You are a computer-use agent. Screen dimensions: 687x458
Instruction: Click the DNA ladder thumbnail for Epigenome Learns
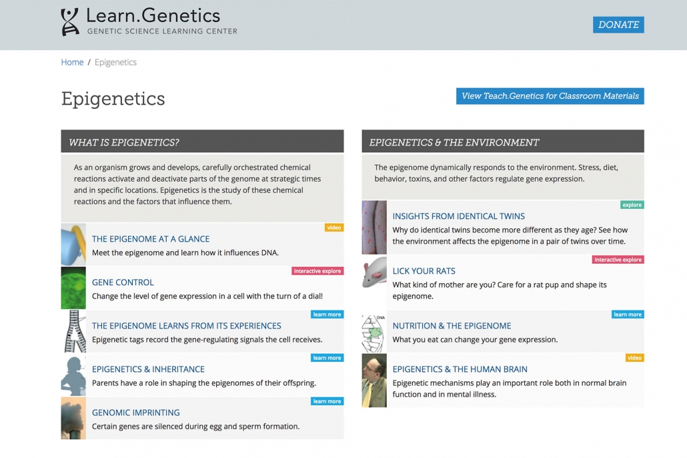click(73, 331)
